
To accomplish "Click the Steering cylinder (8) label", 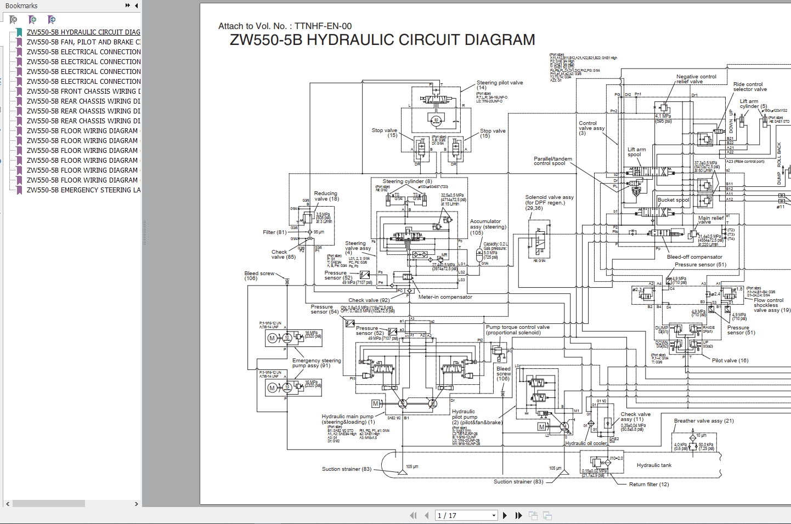I will click(x=407, y=181).
